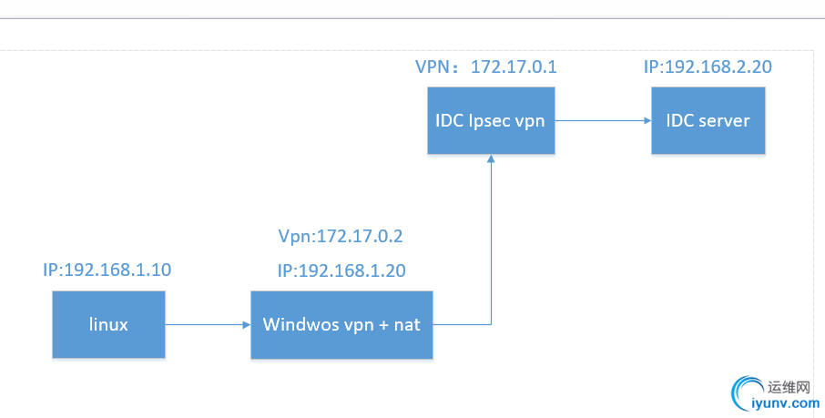This screenshot has width=825, height=418.
Task: Click the IP:192.168.1.20 label
Action: pyautogui.click(x=341, y=270)
